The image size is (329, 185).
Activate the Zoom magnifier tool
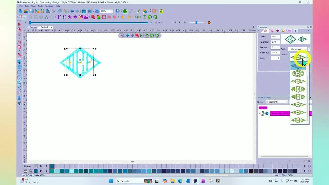coord(19,47)
